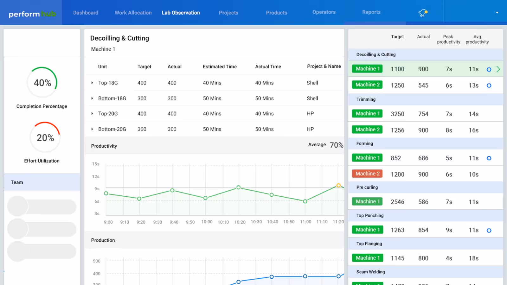
Task: Click status circle for Decoilling Machine 2
Action: tap(489, 85)
